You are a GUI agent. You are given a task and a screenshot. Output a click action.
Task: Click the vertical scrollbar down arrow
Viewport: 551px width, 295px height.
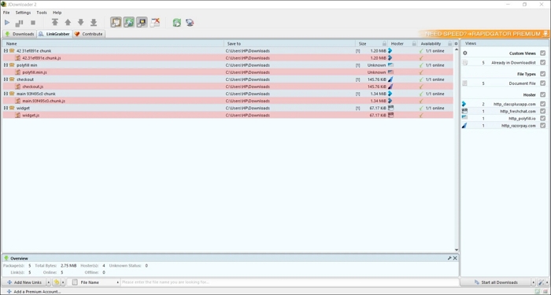[x=457, y=249]
